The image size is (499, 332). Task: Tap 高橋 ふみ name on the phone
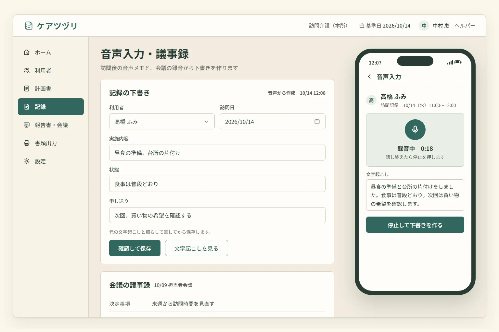(x=393, y=97)
